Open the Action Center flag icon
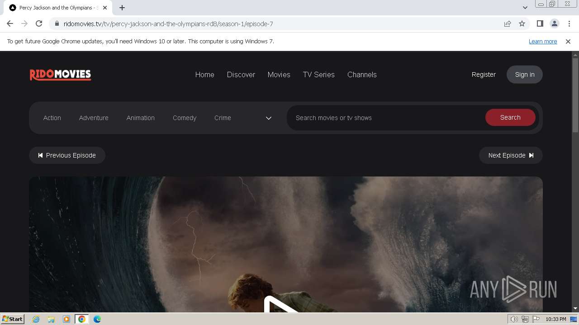 click(536, 319)
